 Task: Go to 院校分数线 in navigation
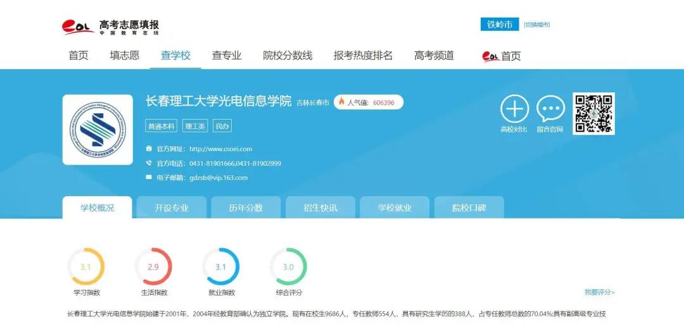[x=288, y=56]
